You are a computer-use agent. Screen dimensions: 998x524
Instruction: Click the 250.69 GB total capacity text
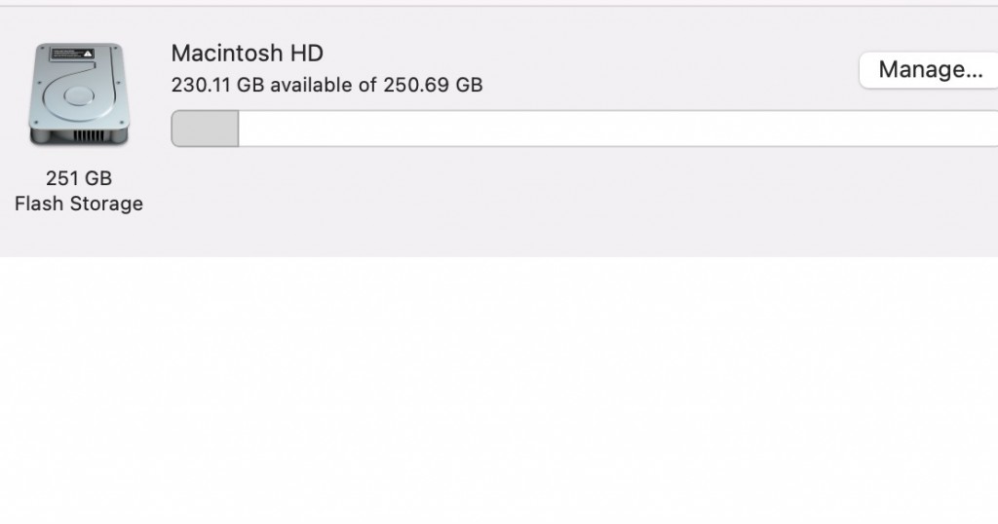coord(433,85)
